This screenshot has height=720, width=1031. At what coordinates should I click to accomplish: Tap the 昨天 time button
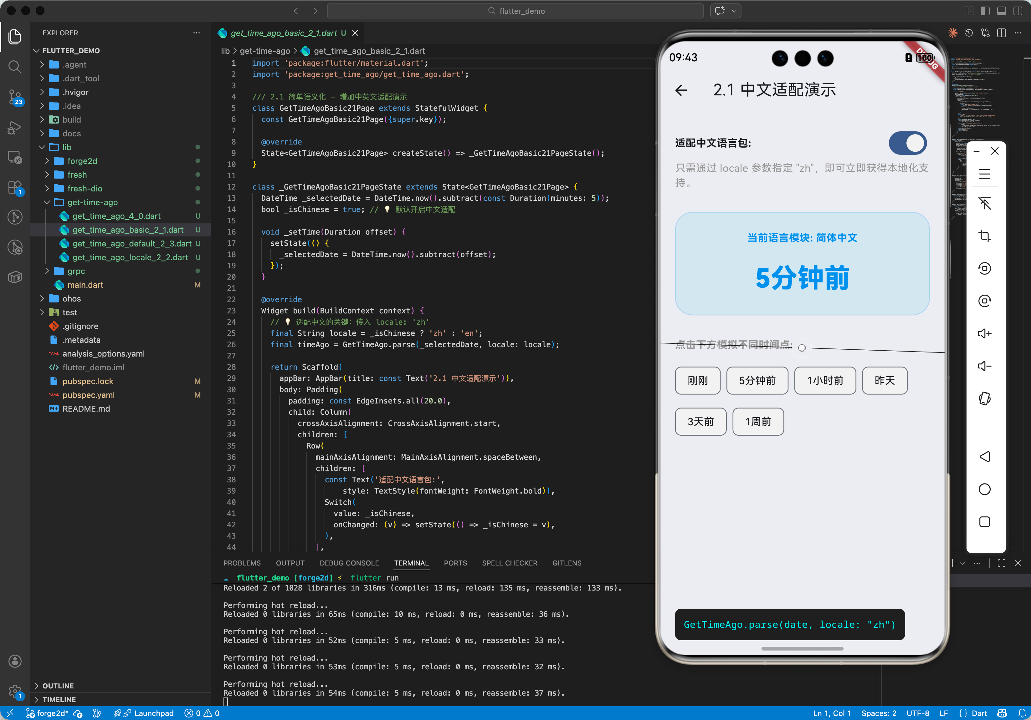pos(884,380)
